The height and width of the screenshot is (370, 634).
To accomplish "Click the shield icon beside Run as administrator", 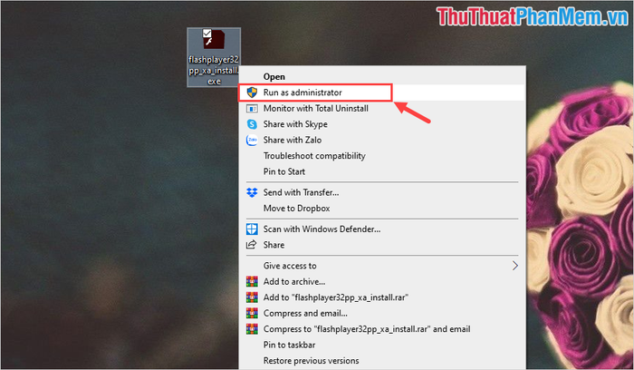I will pyautogui.click(x=252, y=92).
